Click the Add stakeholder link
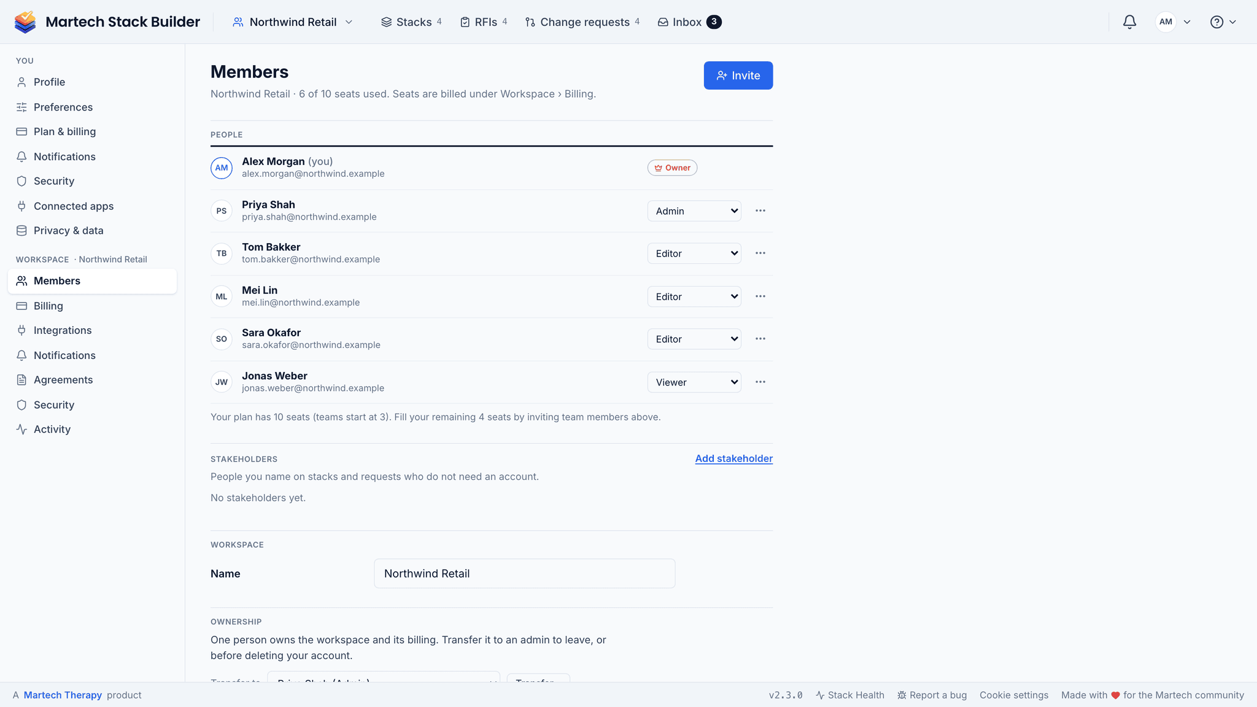1257x707 pixels. click(734, 458)
